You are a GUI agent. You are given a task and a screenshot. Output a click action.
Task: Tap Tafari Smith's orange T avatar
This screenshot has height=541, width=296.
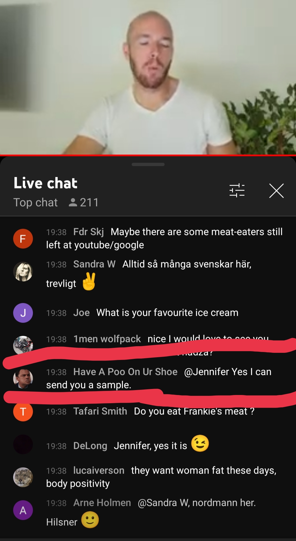(23, 411)
